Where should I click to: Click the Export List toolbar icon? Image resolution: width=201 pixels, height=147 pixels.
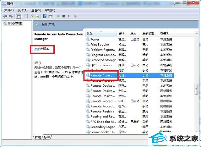click(x=37, y=16)
